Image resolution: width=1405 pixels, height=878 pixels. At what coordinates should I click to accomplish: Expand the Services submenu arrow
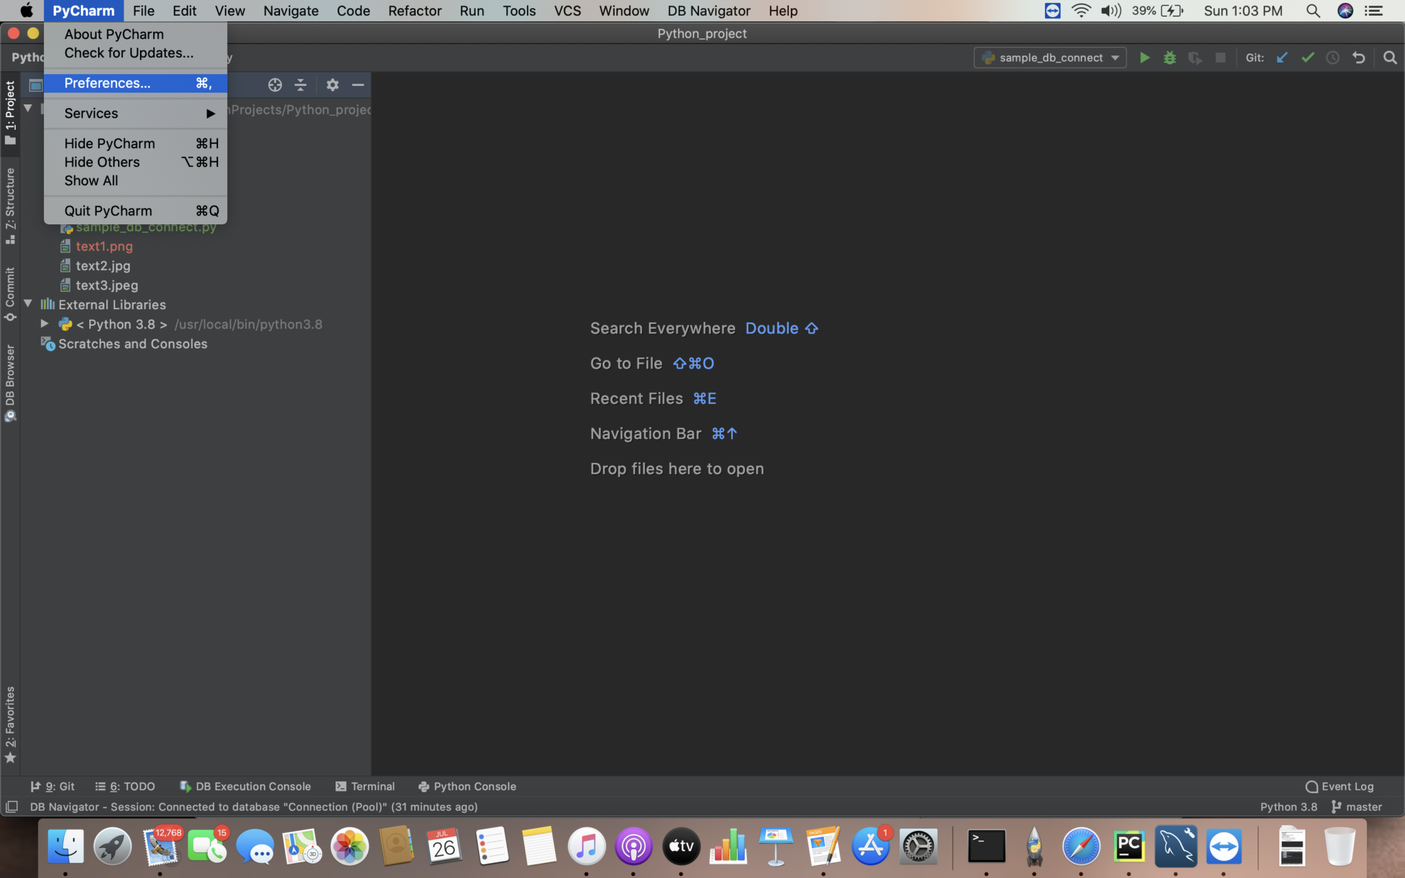point(211,113)
